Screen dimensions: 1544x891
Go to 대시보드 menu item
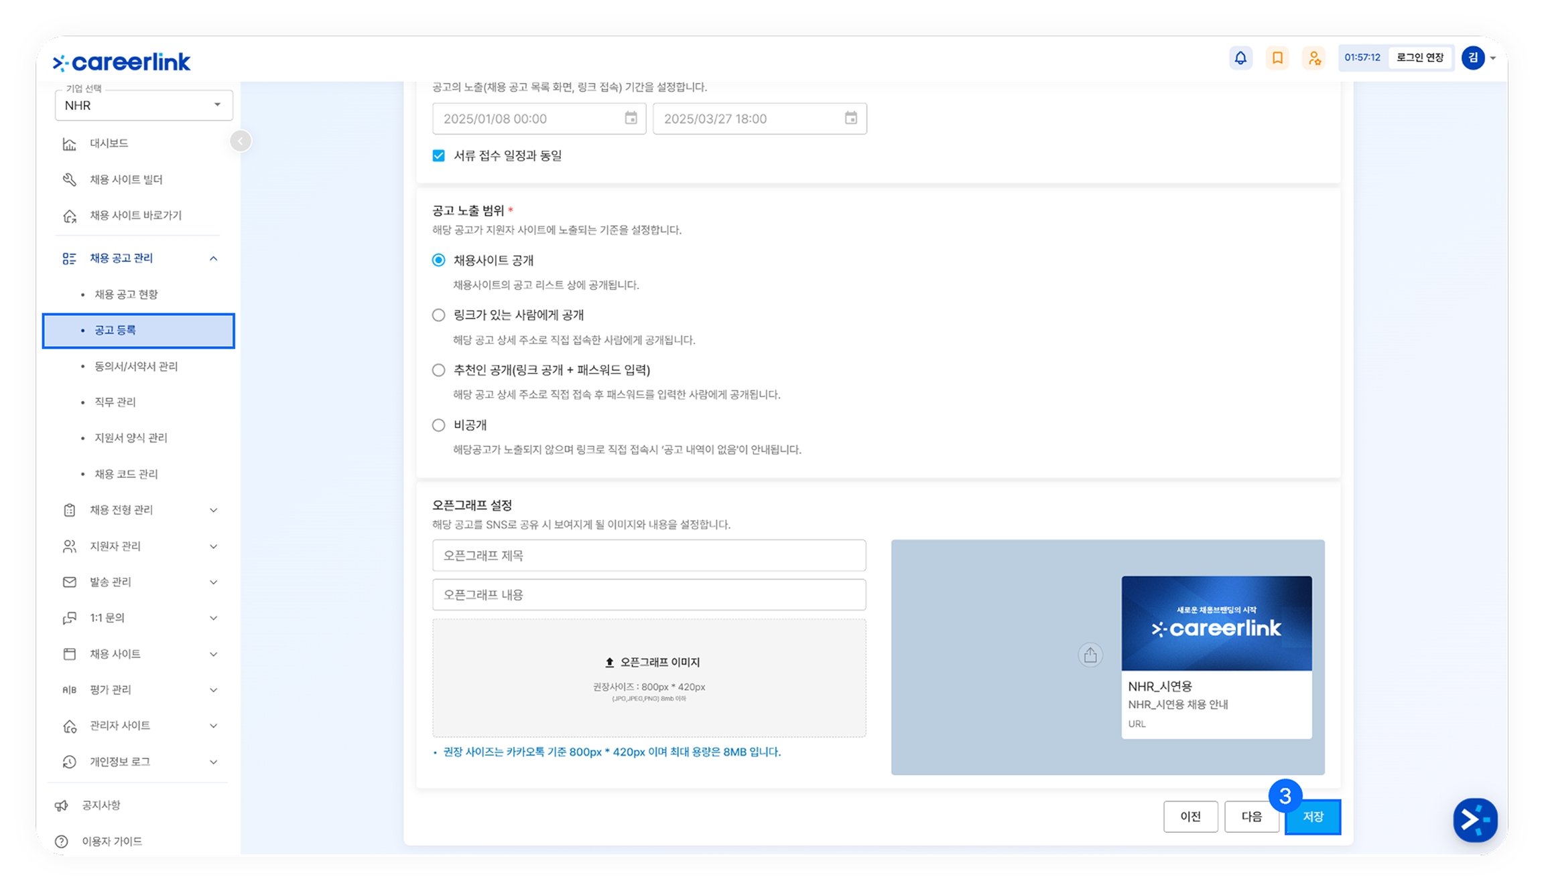pyautogui.click(x=109, y=143)
